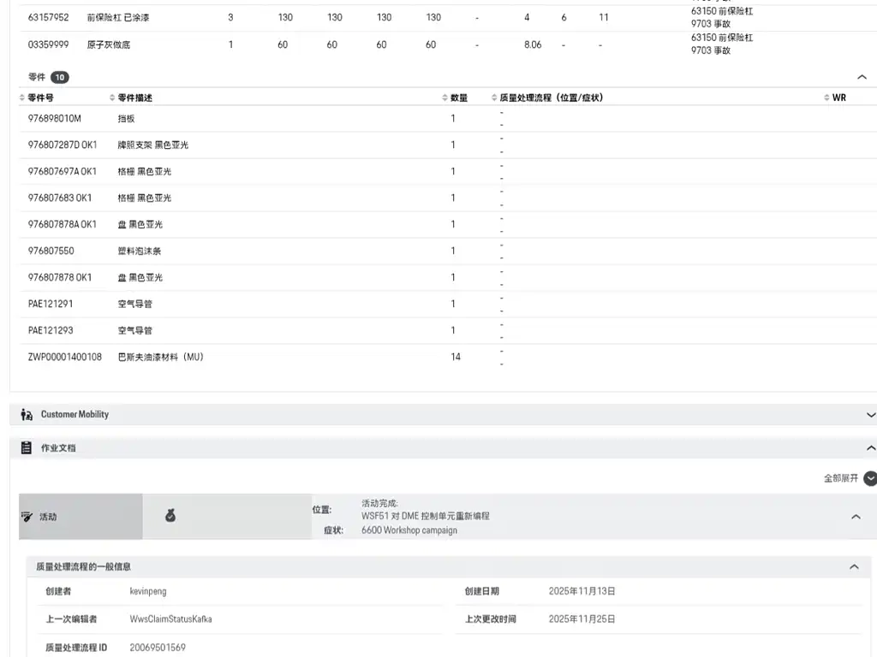Select part 976807287D OK1
The width and height of the screenshot is (877, 657).
[62, 145]
